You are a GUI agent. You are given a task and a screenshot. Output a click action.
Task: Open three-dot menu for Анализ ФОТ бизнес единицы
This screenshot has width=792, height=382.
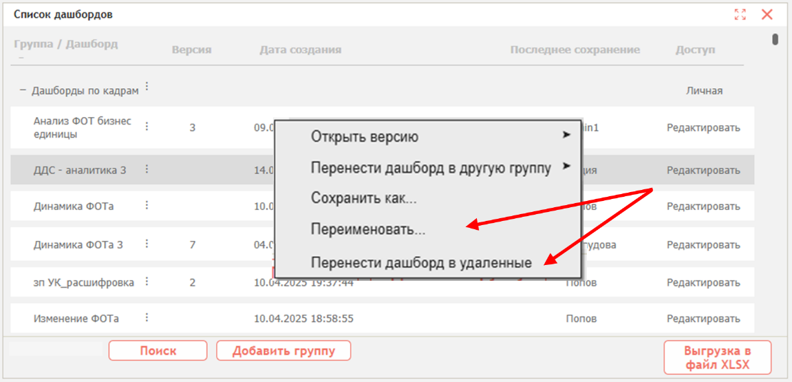(147, 127)
